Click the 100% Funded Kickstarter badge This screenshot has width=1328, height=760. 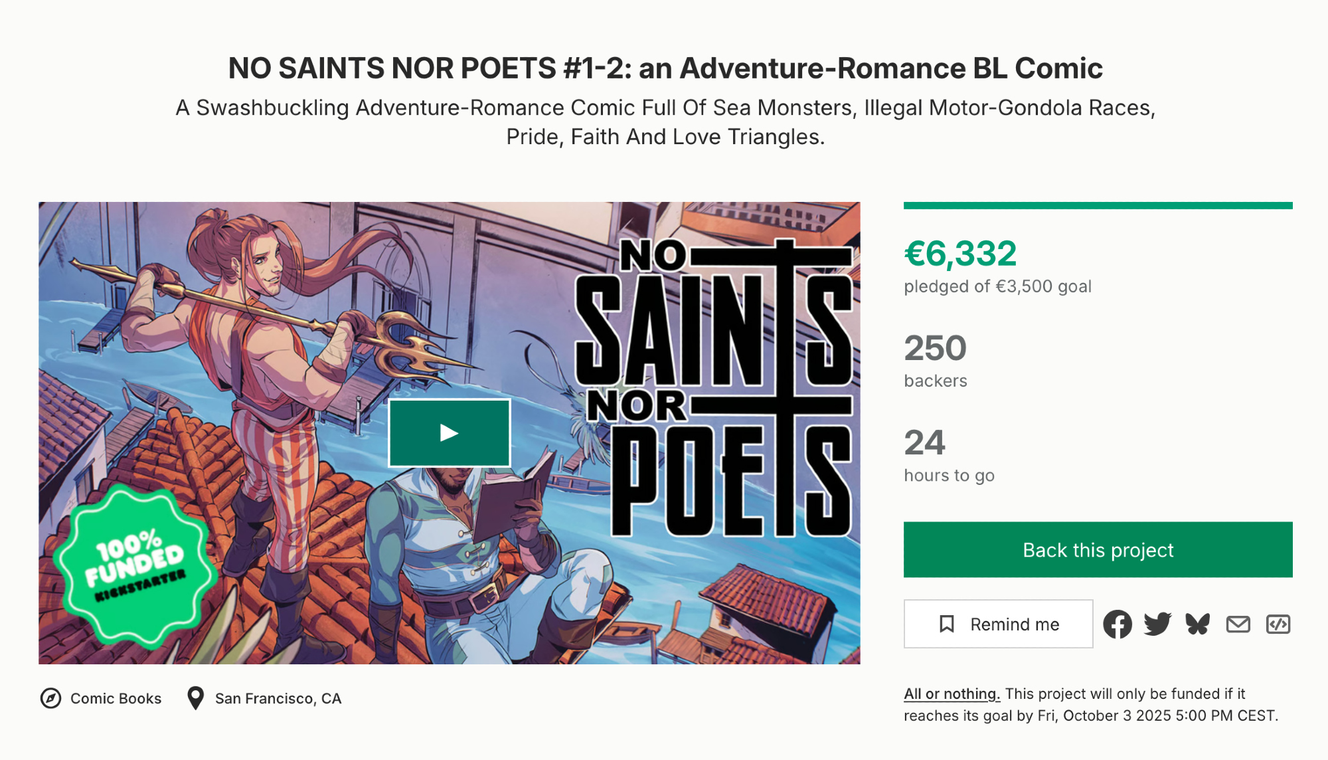[135, 565]
